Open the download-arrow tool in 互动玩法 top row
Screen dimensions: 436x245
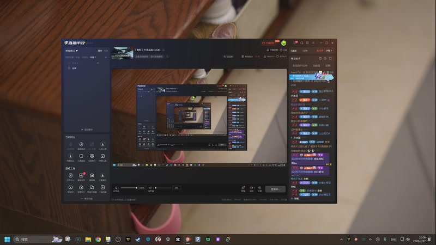[x=102, y=145]
